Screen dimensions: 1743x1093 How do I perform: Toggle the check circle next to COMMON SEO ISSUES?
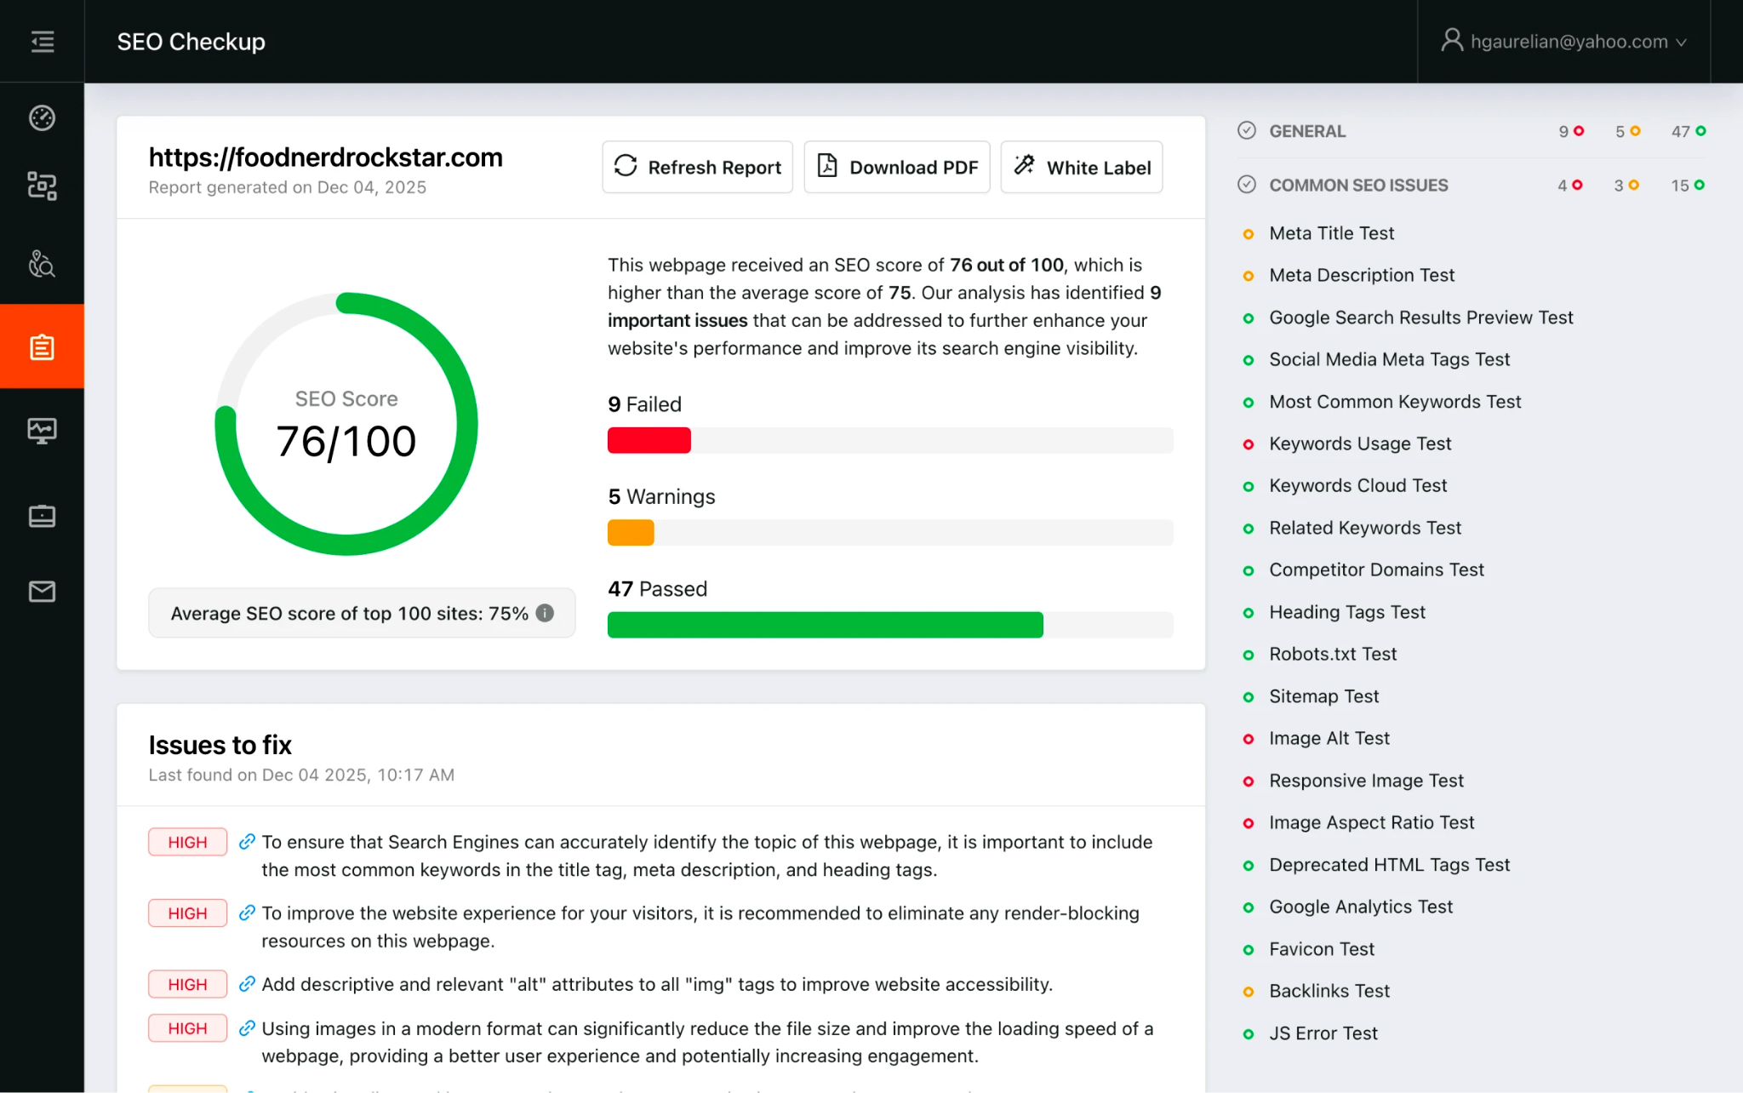pos(1246,184)
